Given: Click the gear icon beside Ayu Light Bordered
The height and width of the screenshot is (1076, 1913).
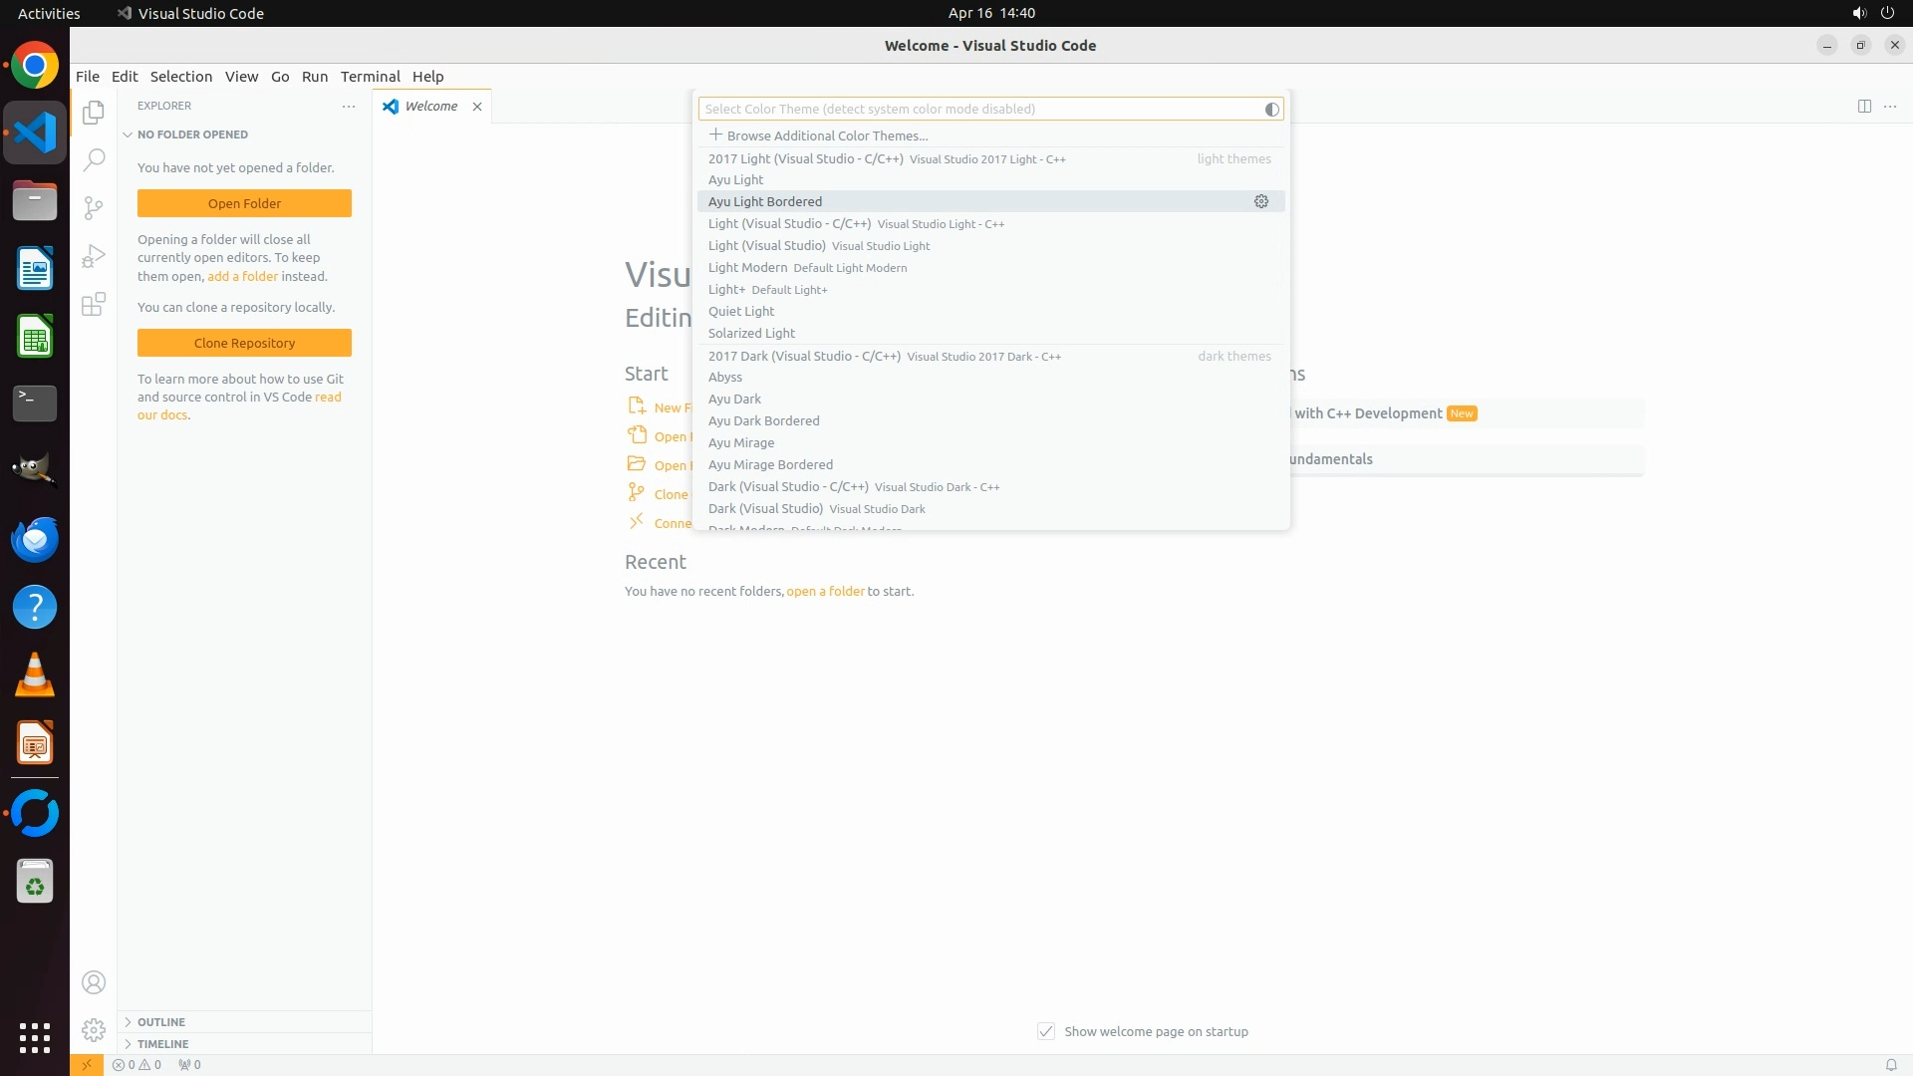Looking at the screenshot, I should click(x=1261, y=201).
